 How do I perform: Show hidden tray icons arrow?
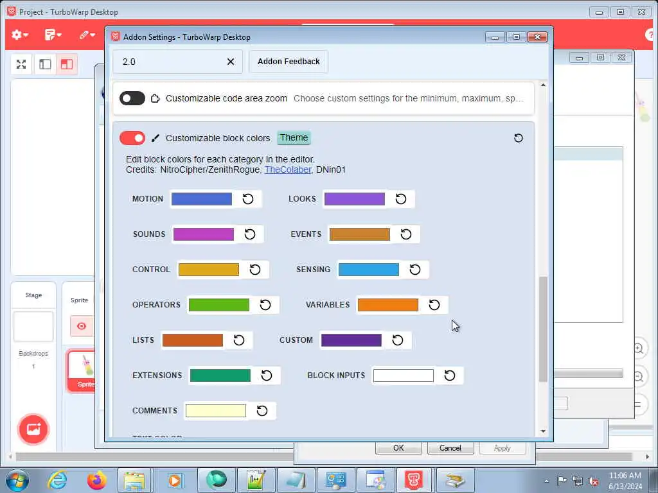point(546,481)
